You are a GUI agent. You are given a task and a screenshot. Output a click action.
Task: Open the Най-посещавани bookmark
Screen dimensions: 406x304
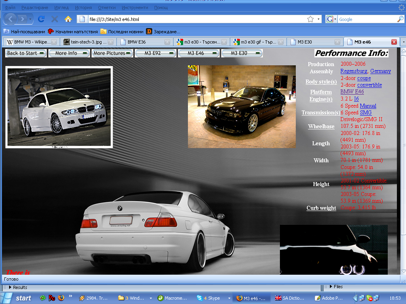click(24, 32)
